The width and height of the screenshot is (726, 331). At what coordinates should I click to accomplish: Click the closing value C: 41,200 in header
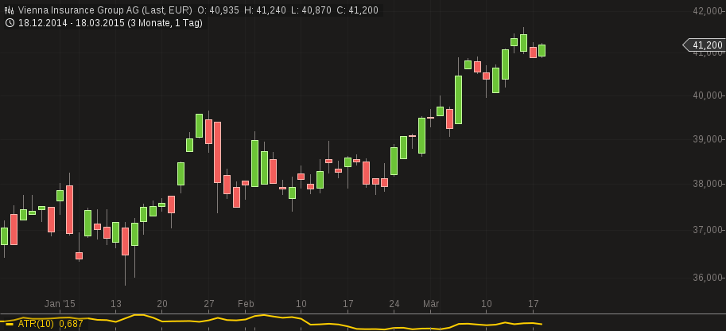(x=357, y=10)
